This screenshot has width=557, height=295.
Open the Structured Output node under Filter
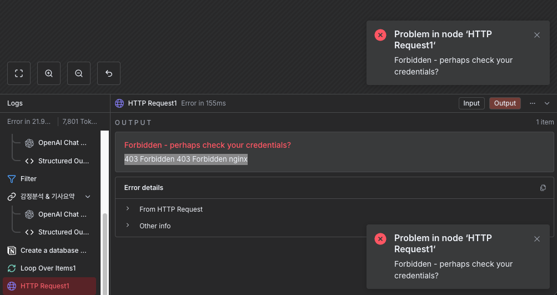63,232
